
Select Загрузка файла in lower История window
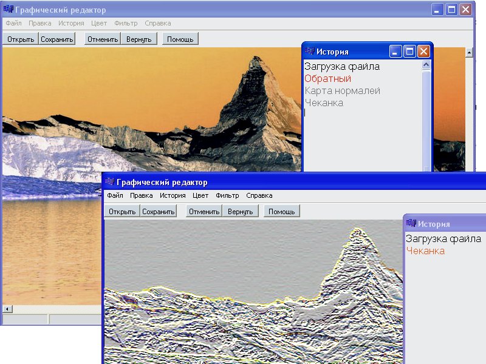pos(443,238)
